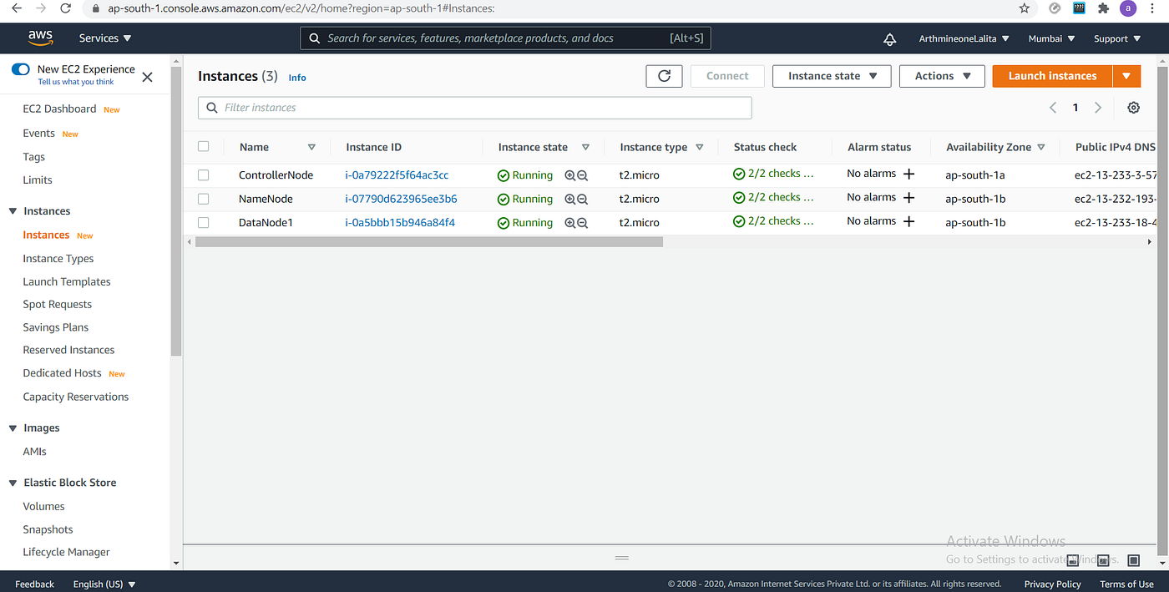Image resolution: width=1169 pixels, height=592 pixels.
Task: Zoom in icon for NameNode state
Action: 570,199
